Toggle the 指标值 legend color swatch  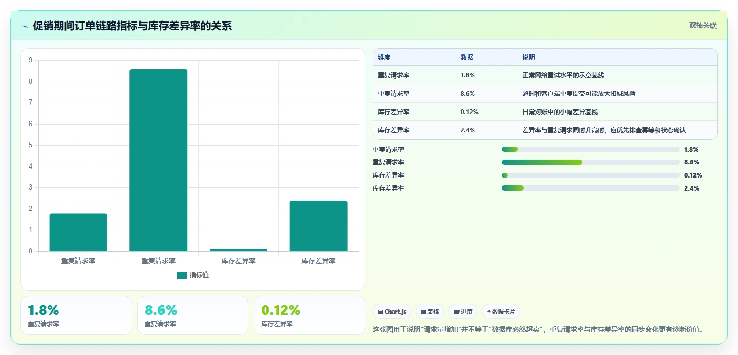tap(182, 275)
